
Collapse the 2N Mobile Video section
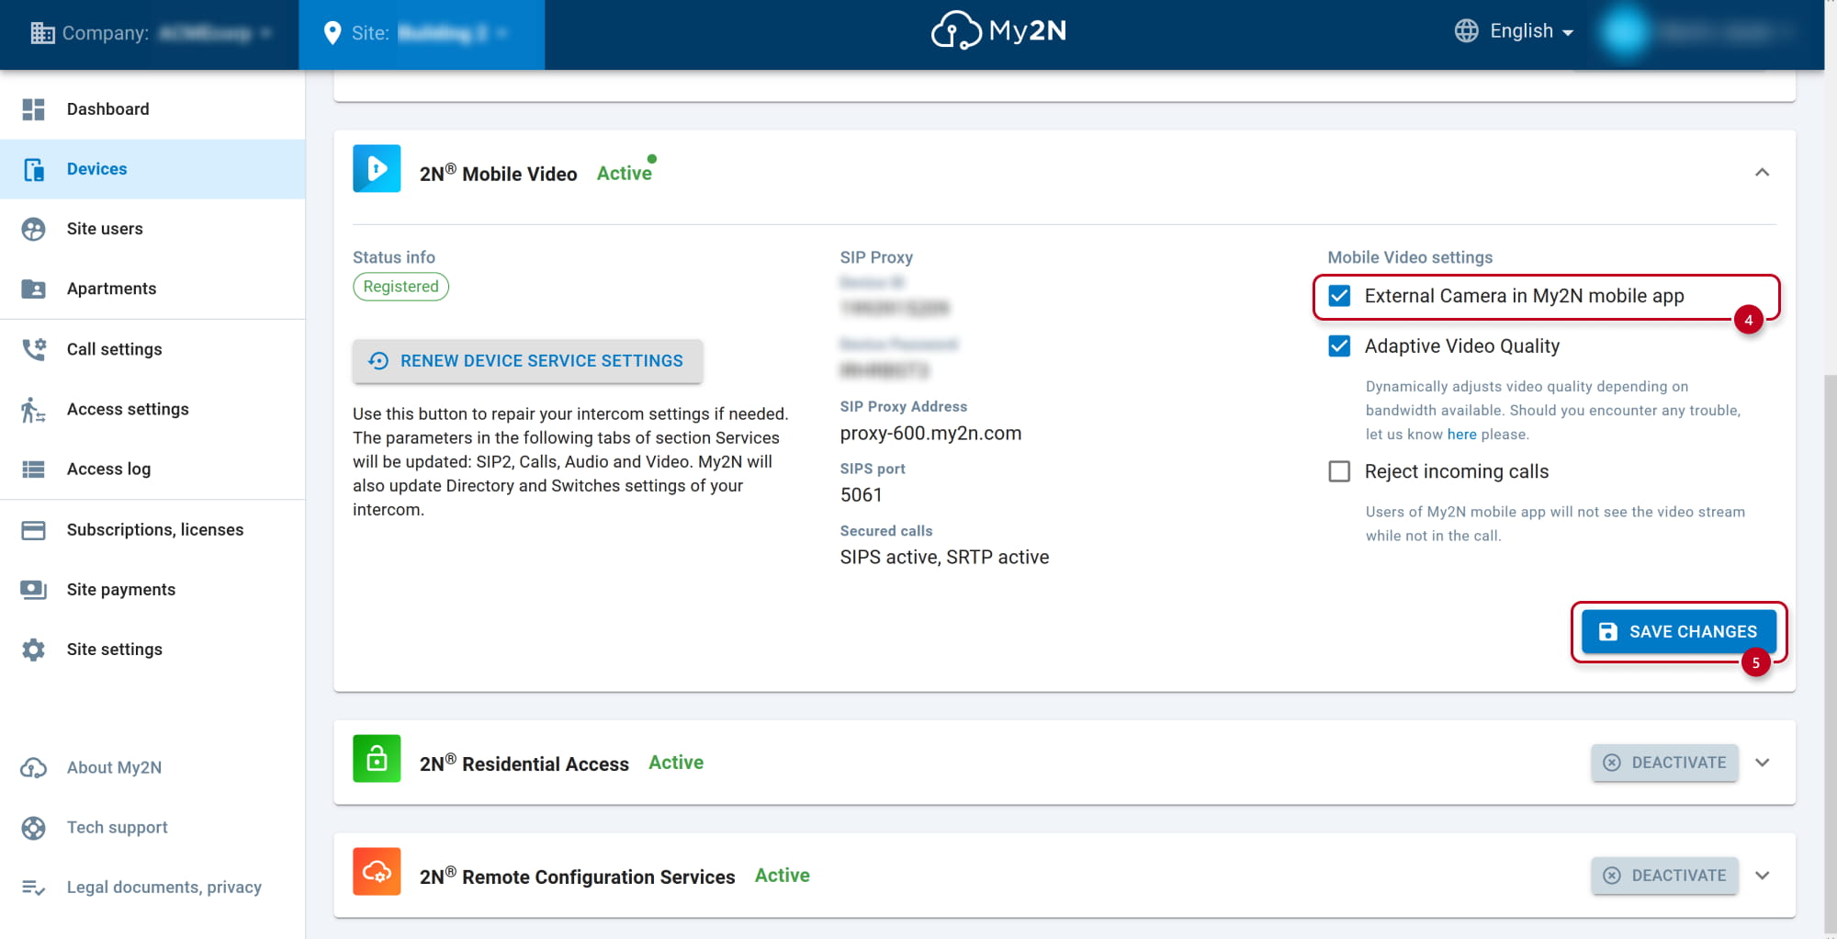(x=1762, y=173)
